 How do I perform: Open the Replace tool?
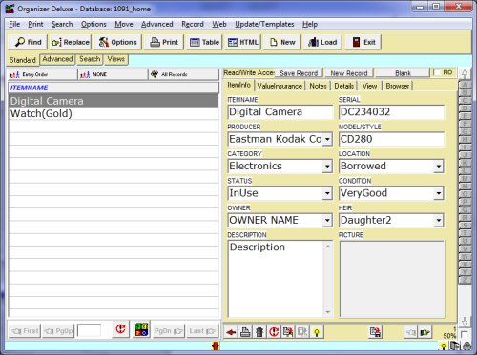point(70,42)
